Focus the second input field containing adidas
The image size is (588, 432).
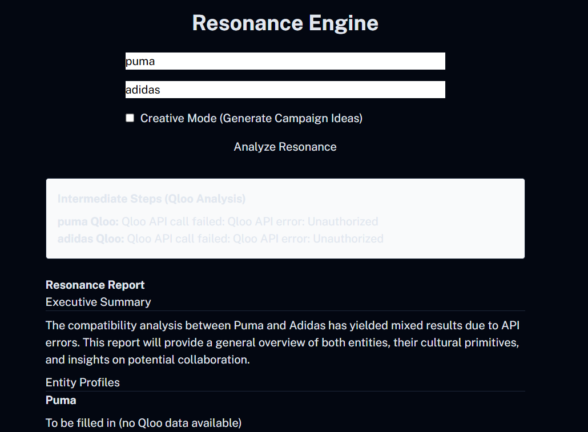click(x=285, y=90)
